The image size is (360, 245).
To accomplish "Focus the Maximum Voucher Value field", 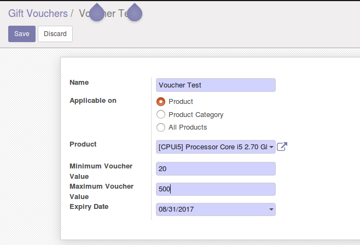I will (216, 189).
